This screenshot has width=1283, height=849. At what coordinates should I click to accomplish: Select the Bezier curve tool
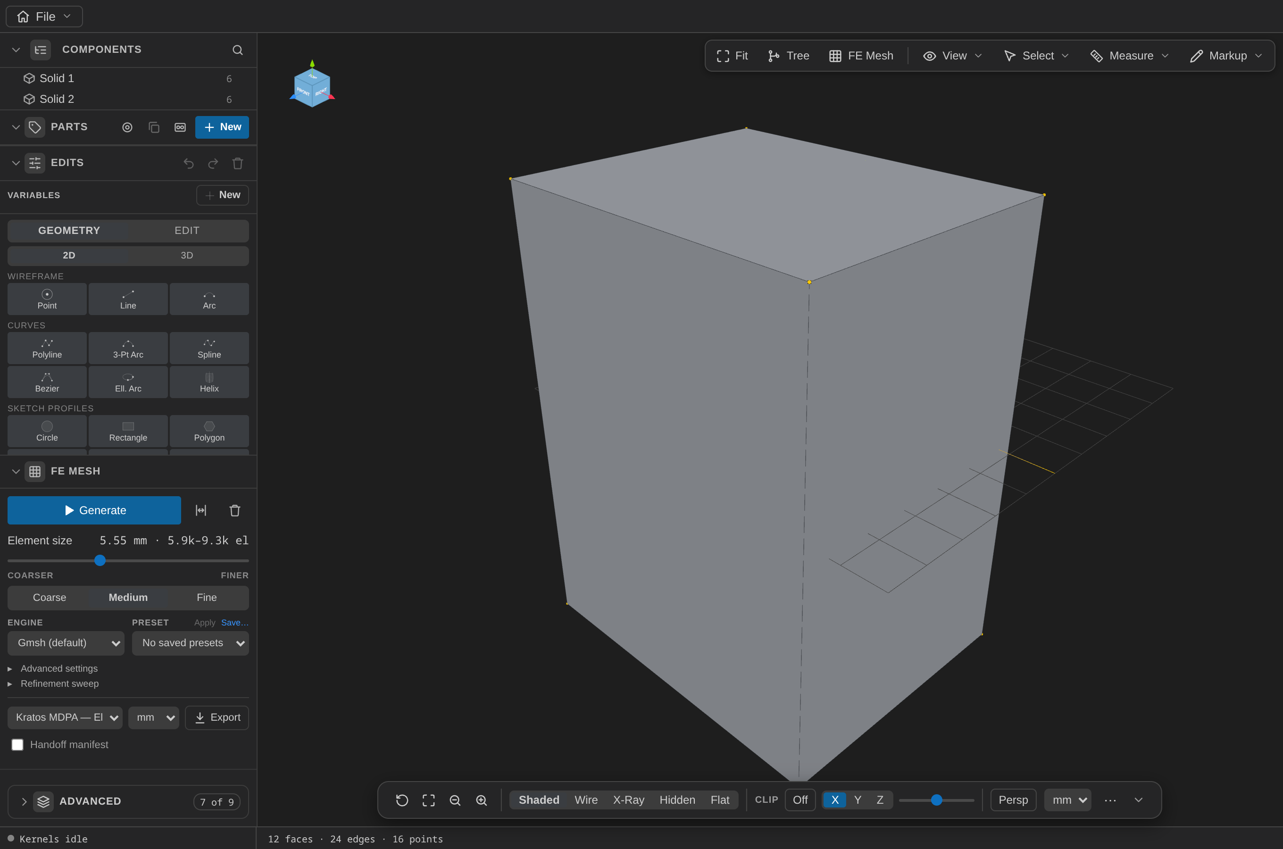coord(47,382)
